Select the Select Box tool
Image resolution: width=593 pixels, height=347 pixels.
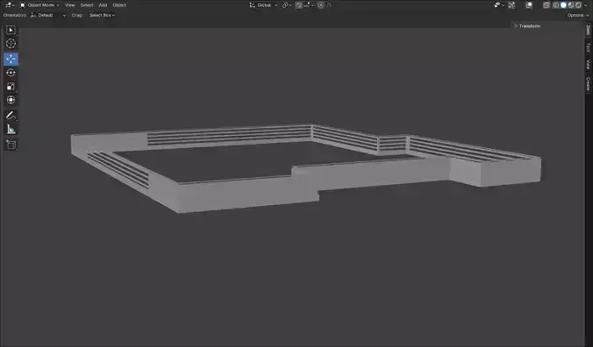click(11, 30)
